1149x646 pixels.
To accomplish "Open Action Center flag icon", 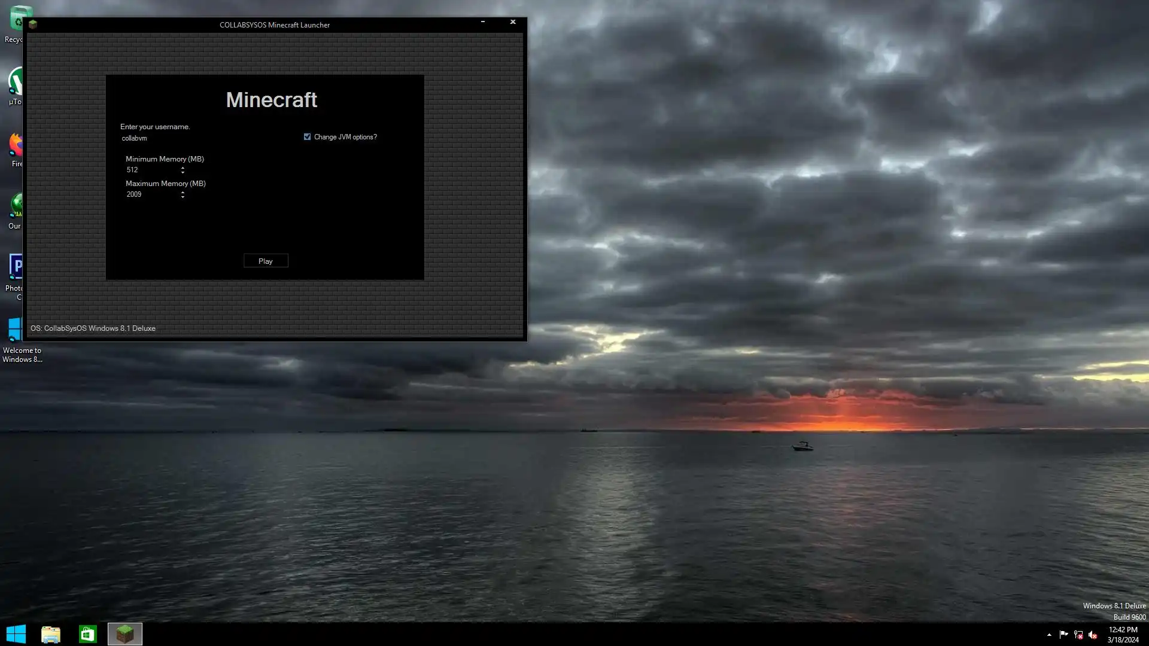I will pos(1063,635).
